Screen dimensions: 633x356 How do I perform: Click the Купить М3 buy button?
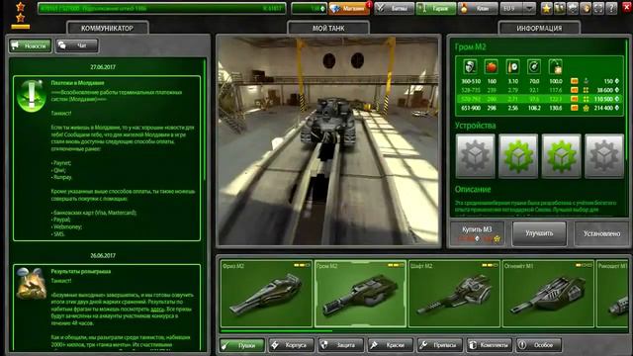pyautogui.click(x=477, y=233)
